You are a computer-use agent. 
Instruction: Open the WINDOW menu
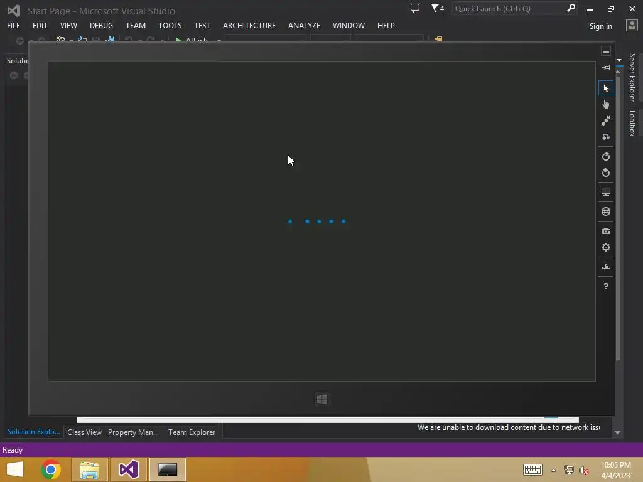point(349,25)
